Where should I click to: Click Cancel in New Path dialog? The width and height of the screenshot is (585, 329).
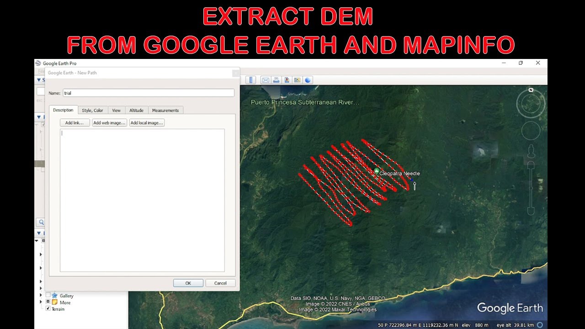coord(220,283)
